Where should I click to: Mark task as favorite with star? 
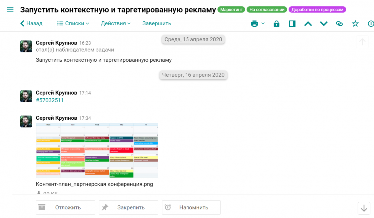click(x=355, y=23)
